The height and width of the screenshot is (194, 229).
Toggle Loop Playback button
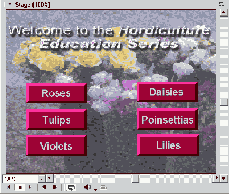click(71, 187)
